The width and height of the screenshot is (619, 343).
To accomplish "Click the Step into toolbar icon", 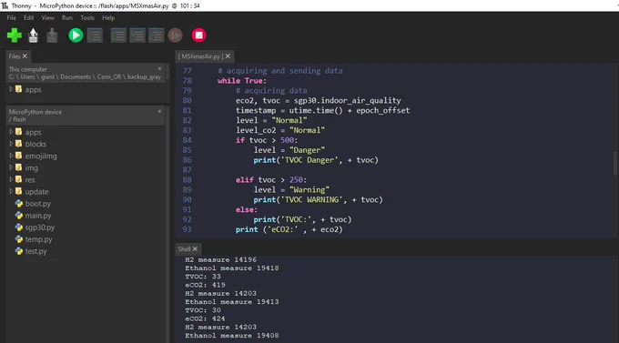I will click(x=137, y=35).
